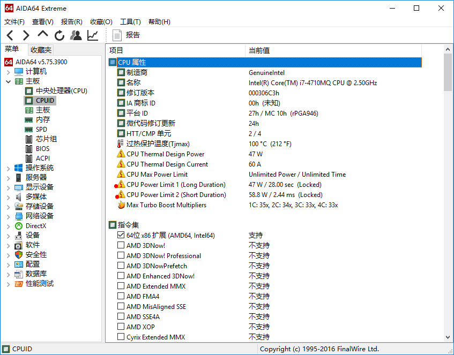Sort by the 当前值 column header
Viewport: 454px width, 355px height.
(333, 50)
